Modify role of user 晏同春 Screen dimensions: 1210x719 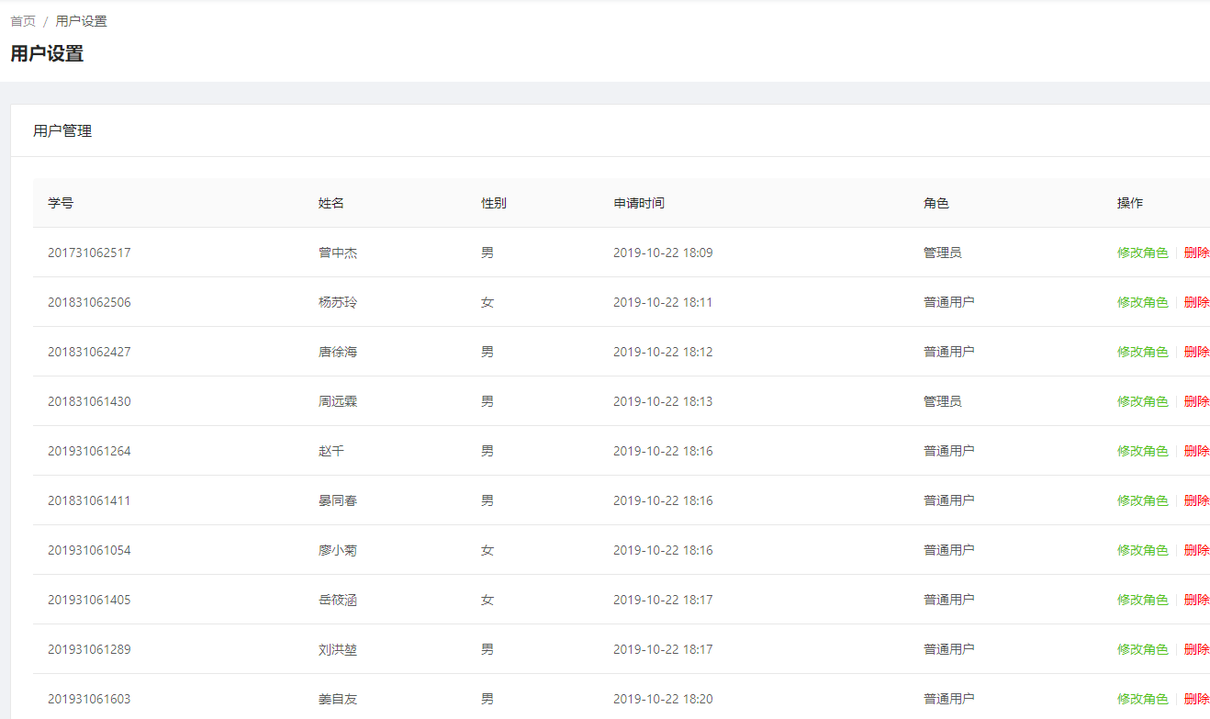click(1142, 500)
